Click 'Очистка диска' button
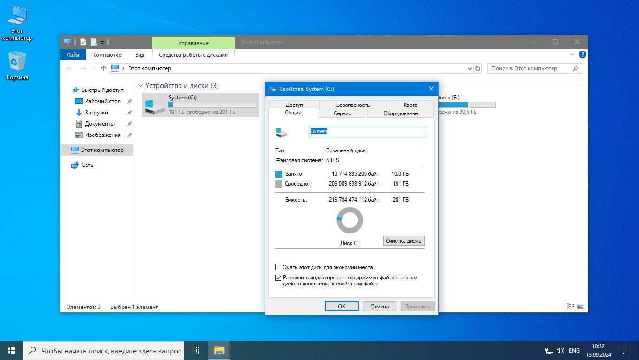The image size is (639, 360). point(404,241)
